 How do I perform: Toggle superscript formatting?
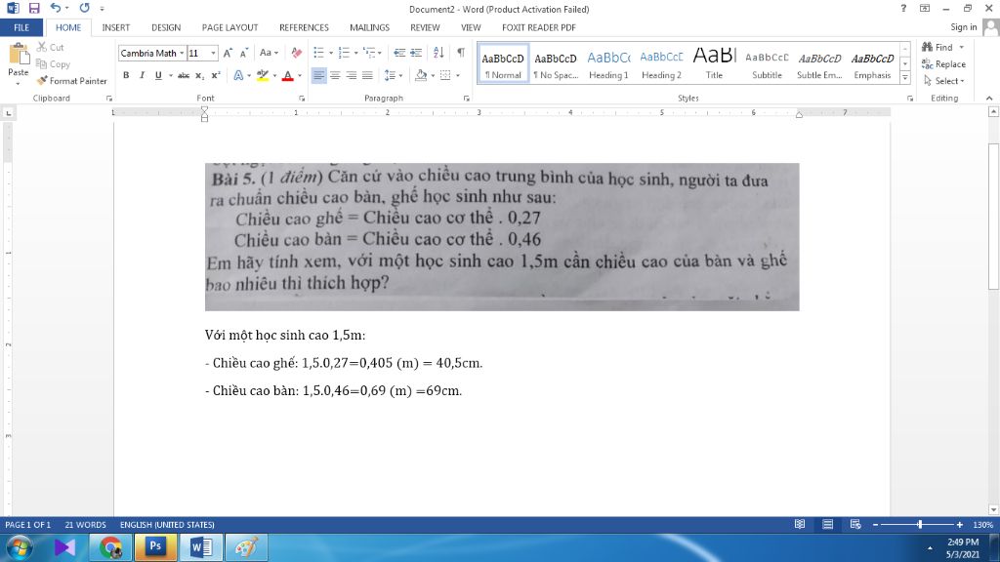(216, 75)
